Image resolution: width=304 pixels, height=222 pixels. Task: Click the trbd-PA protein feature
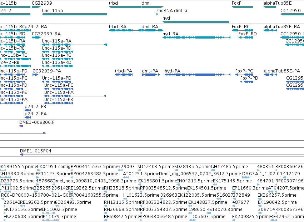click(x=124, y=75)
